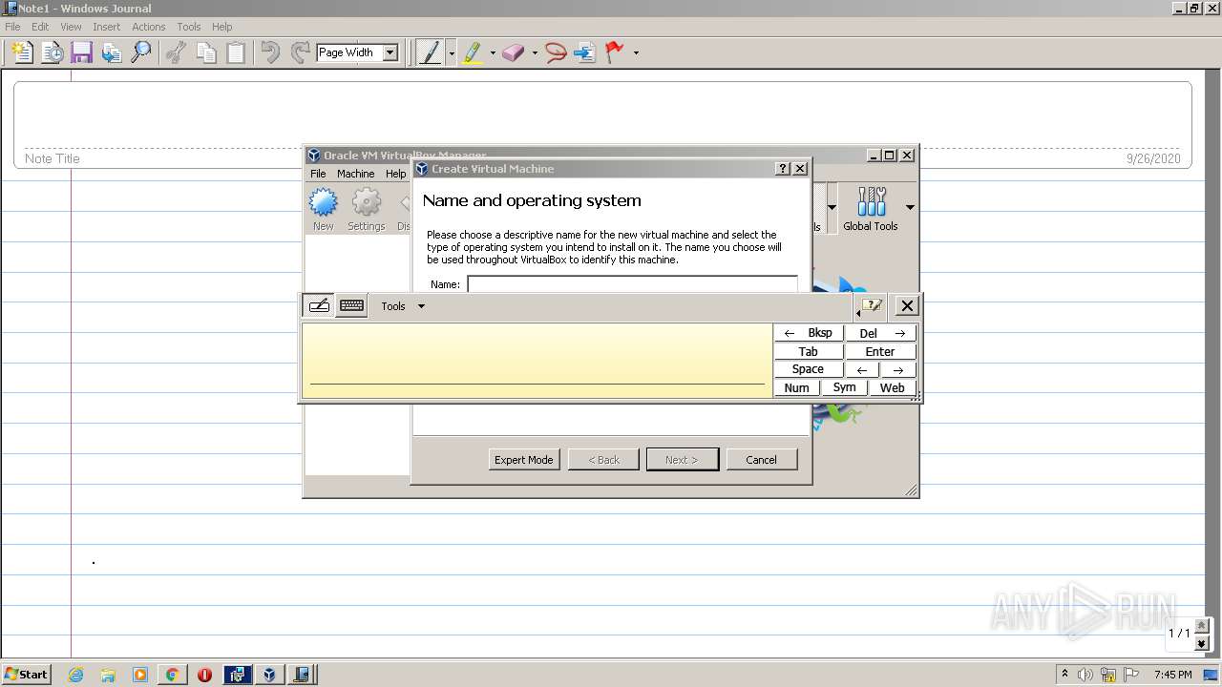Image resolution: width=1222 pixels, height=687 pixels.
Task: Open the recent notes viewer icon
Action: click(x=52, y=52)
